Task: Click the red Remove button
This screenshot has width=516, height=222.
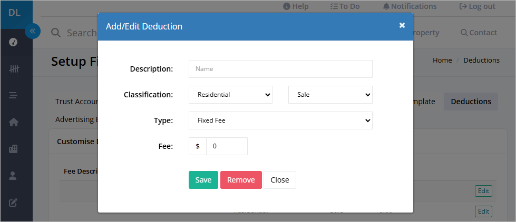Action: (x=241, y=180)
